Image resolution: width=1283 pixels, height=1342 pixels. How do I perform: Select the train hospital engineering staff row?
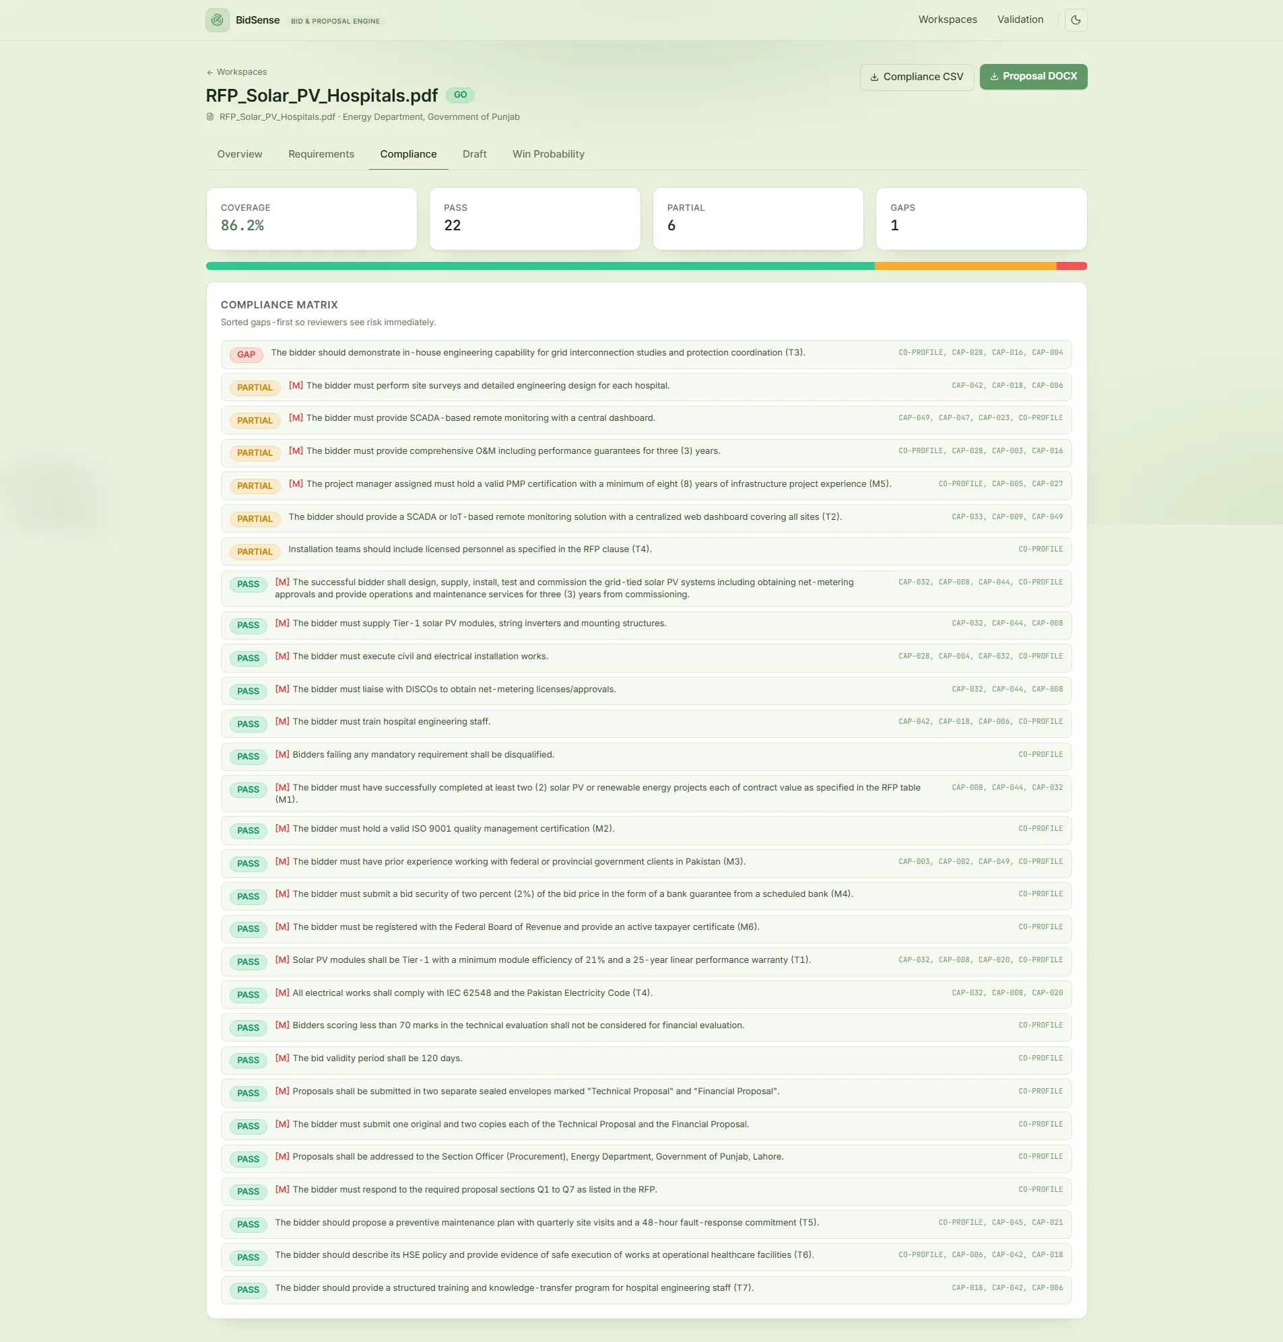(646, 723)
